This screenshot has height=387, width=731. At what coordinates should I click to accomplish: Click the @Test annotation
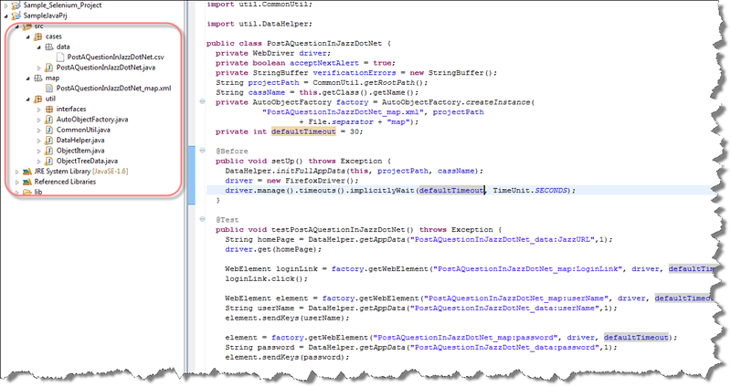click(x=227, y=220)
